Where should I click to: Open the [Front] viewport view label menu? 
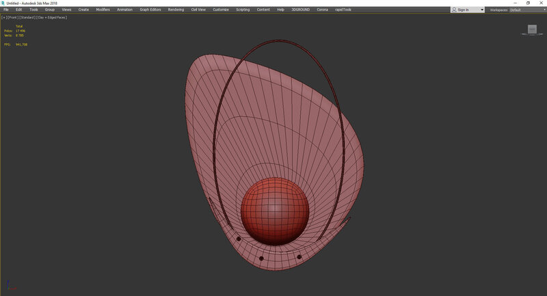[12, 17]
